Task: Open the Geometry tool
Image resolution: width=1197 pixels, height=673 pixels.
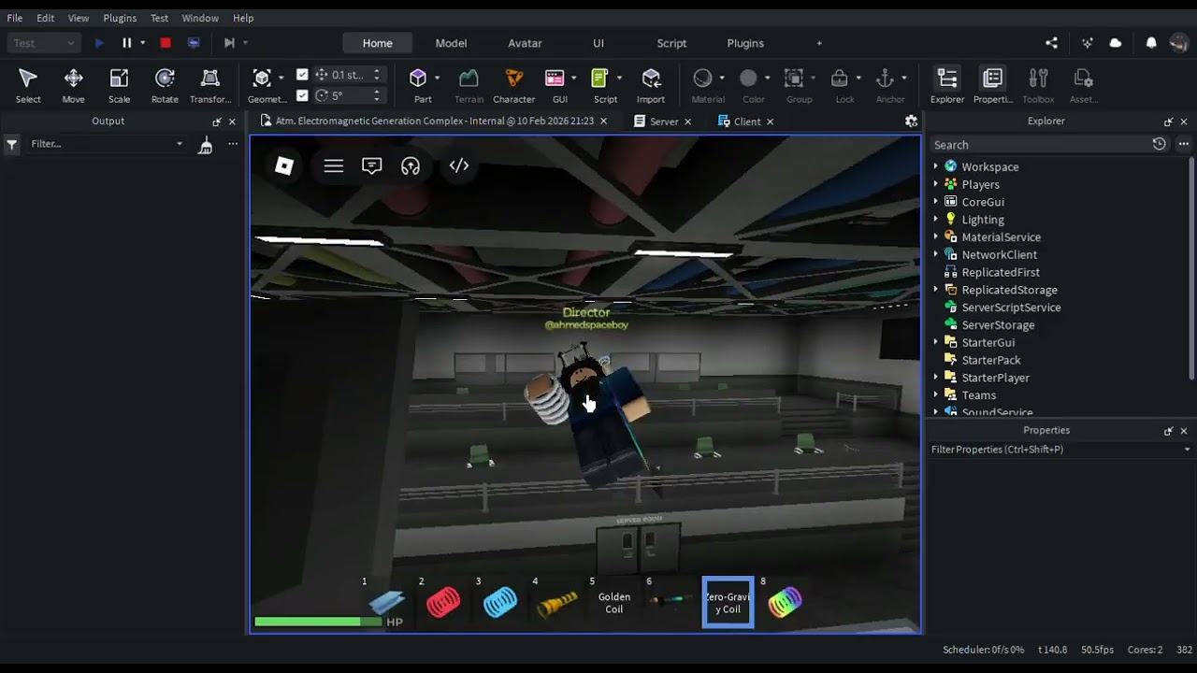Action: (x=262, y=85)
